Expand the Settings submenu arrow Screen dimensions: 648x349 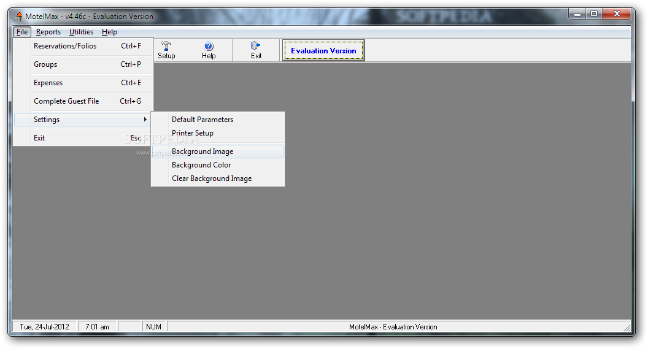[145, 120]
